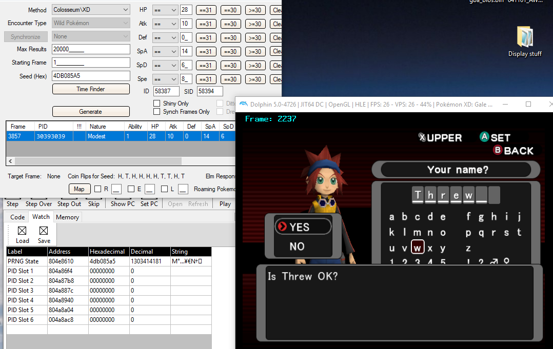Open the Atk comparison operator dropdown
The width and height of the screenshot is (553, 349).
[165, 24]
